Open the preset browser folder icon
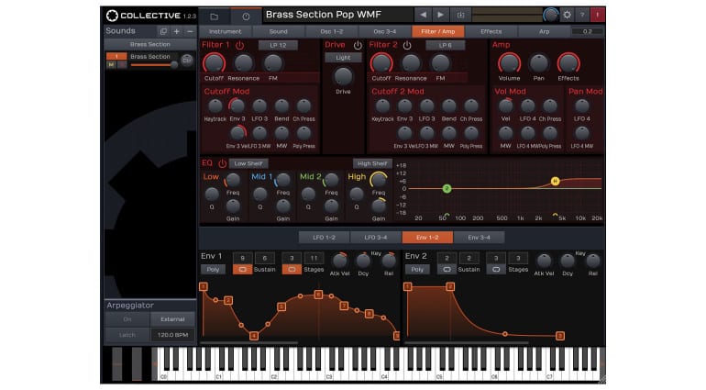706x390 pixels. [215, 17]
